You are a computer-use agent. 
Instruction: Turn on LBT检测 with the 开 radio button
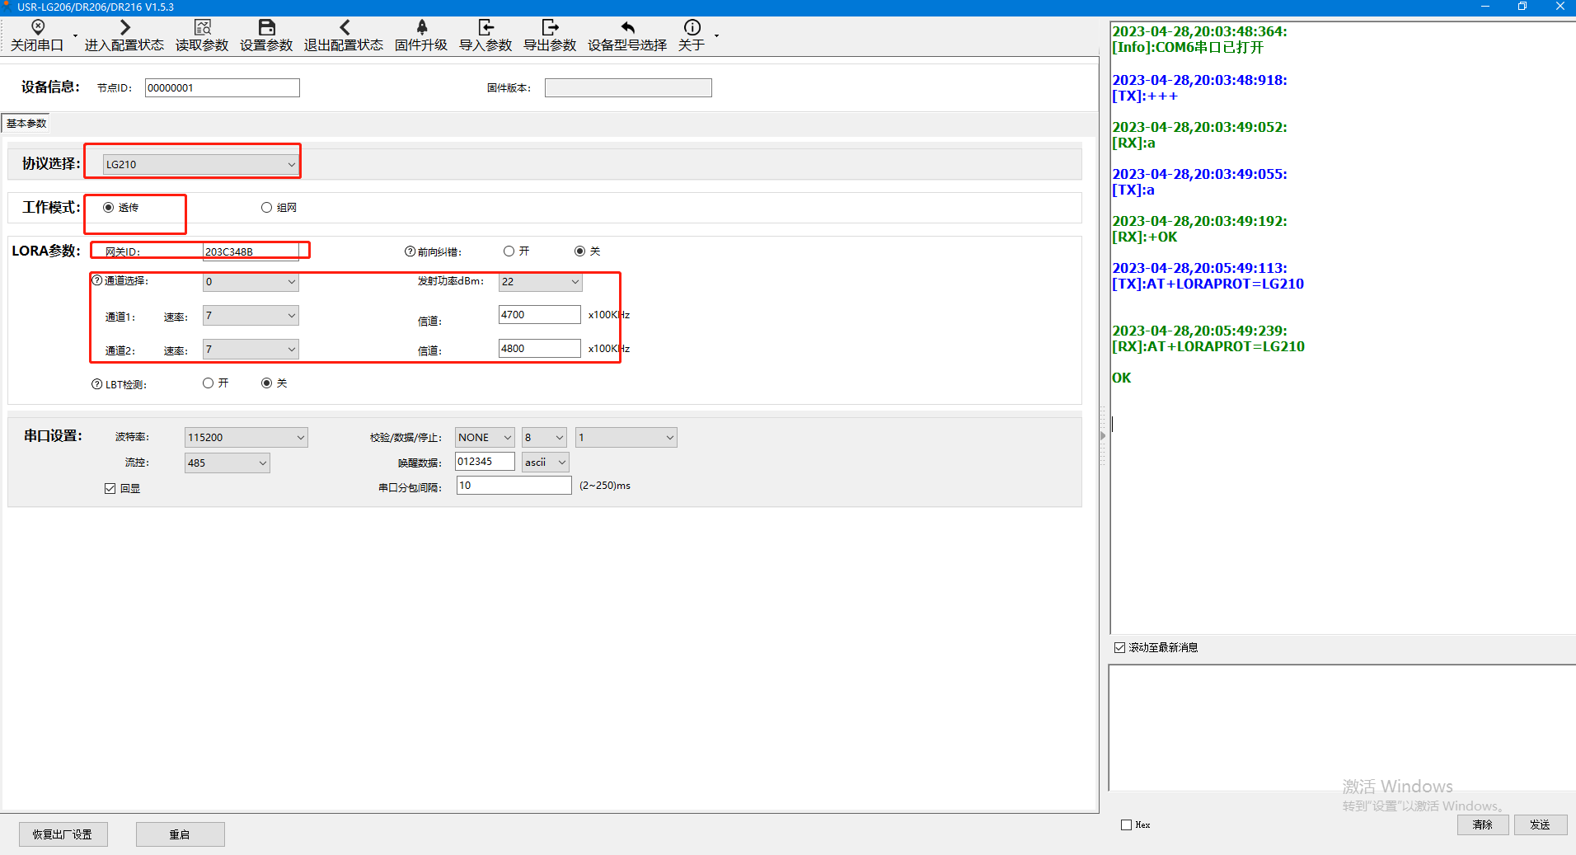click(209, 383)
